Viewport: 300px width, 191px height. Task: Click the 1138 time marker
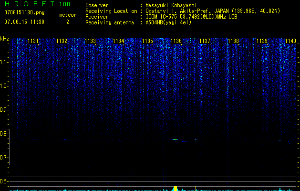233,41
